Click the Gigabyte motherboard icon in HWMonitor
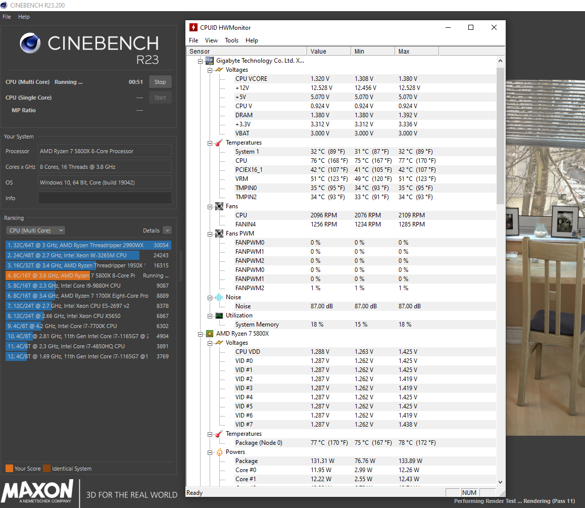The height and width of the screenshot is (508, 585). [x=210, y=61]
